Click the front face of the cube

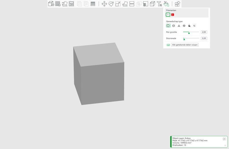[102, 84]
